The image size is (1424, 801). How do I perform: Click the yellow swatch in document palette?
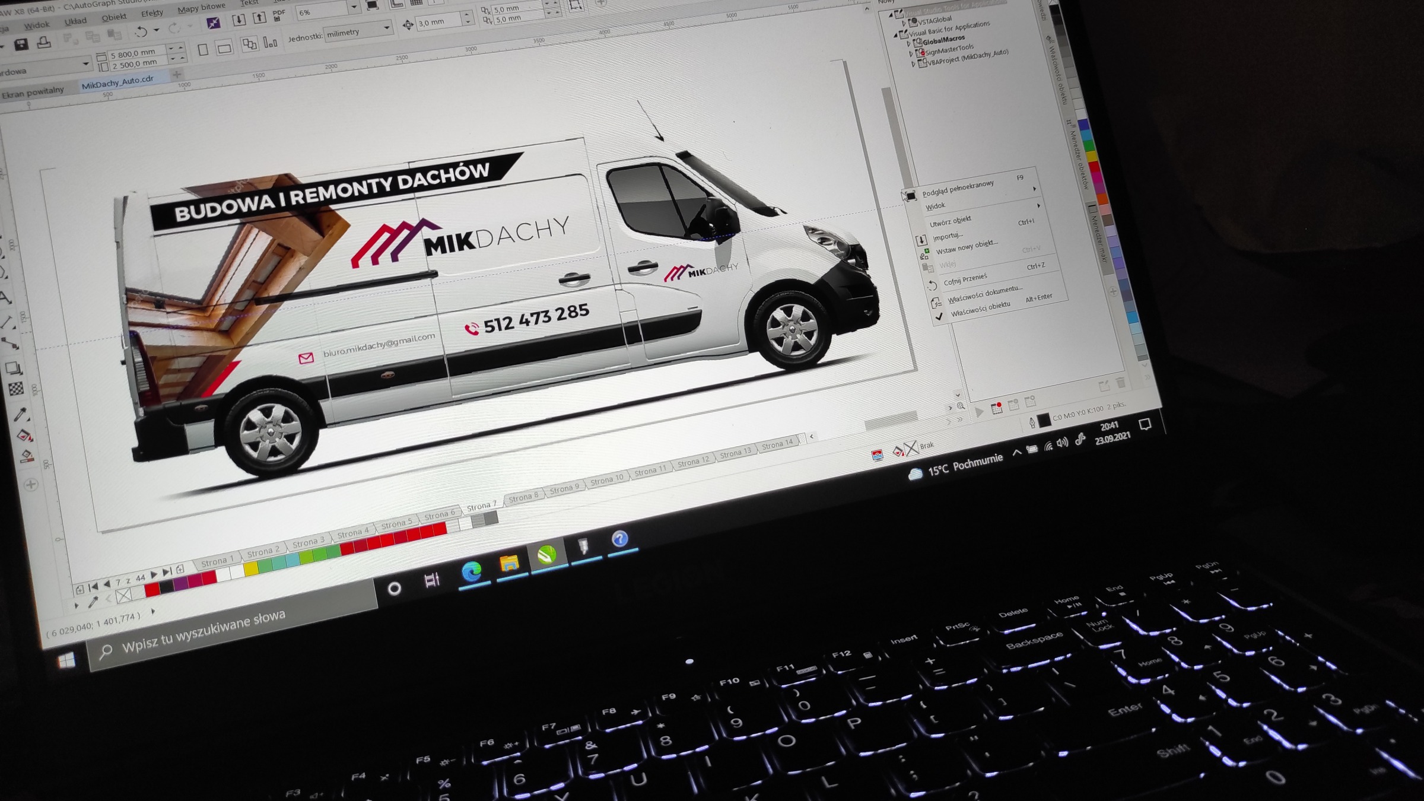pyautogui.click(x=252, y=568)
